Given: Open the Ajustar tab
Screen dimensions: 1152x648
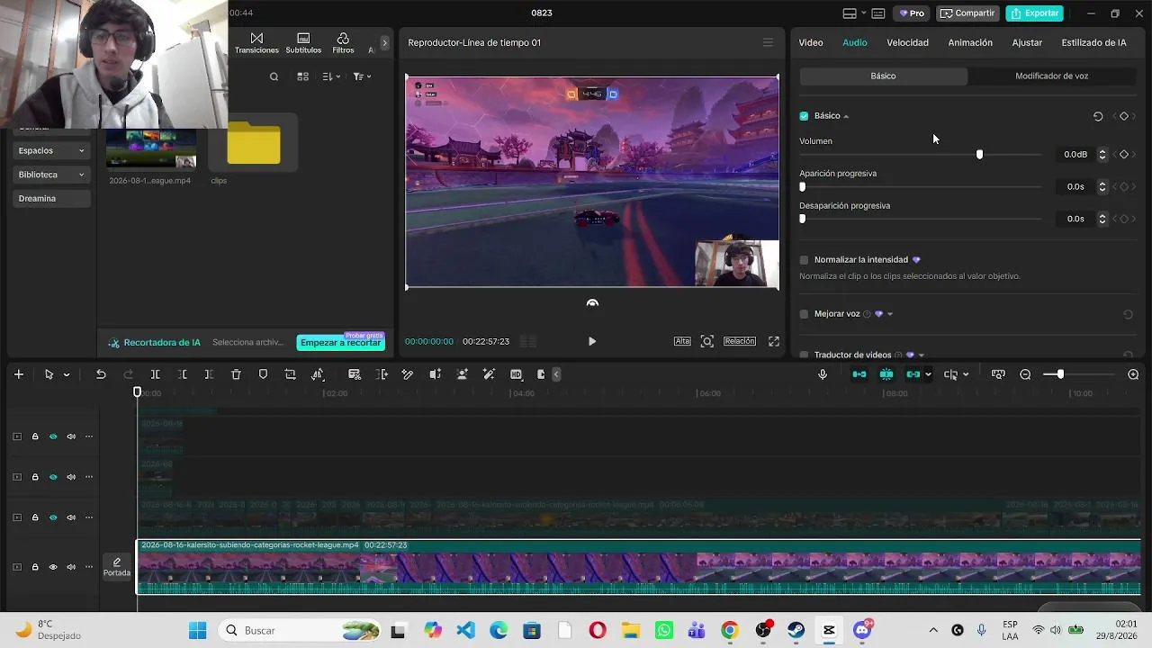Looking at the screenshot, I should (x=1027, y=42).
